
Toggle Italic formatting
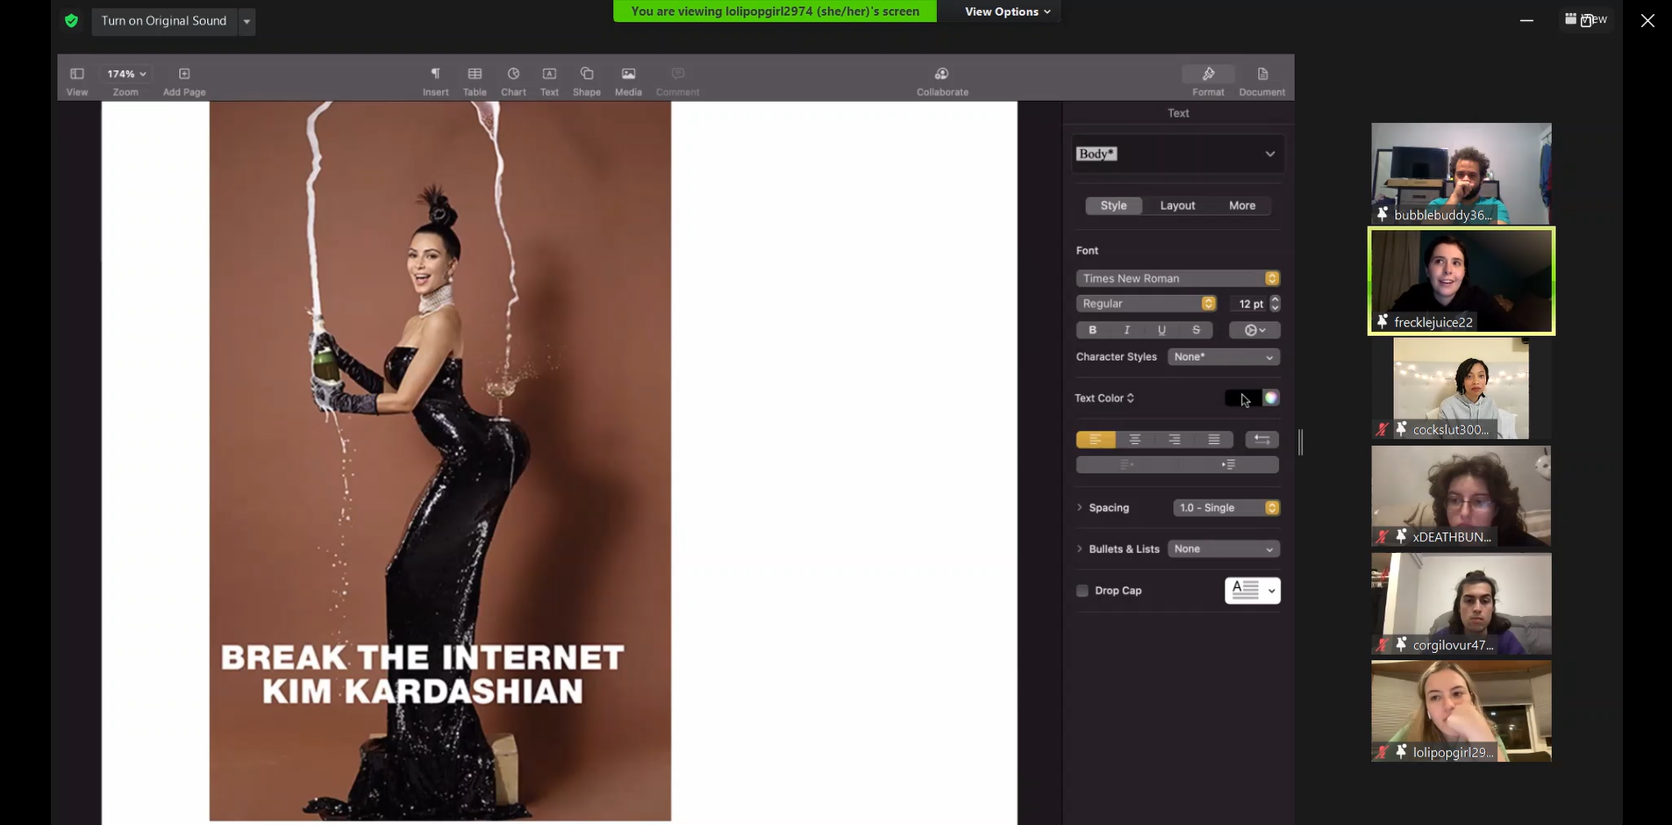tap(1127, 330)
